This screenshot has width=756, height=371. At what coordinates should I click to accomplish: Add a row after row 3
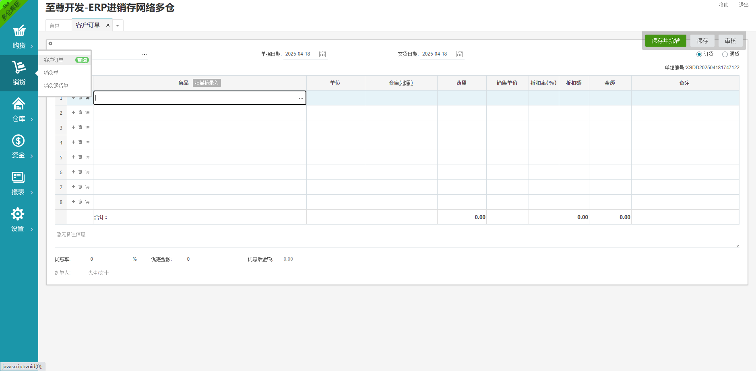coord(74,127)
